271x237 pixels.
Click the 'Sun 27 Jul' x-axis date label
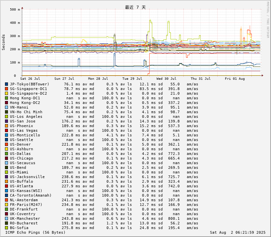coord(64,79)
